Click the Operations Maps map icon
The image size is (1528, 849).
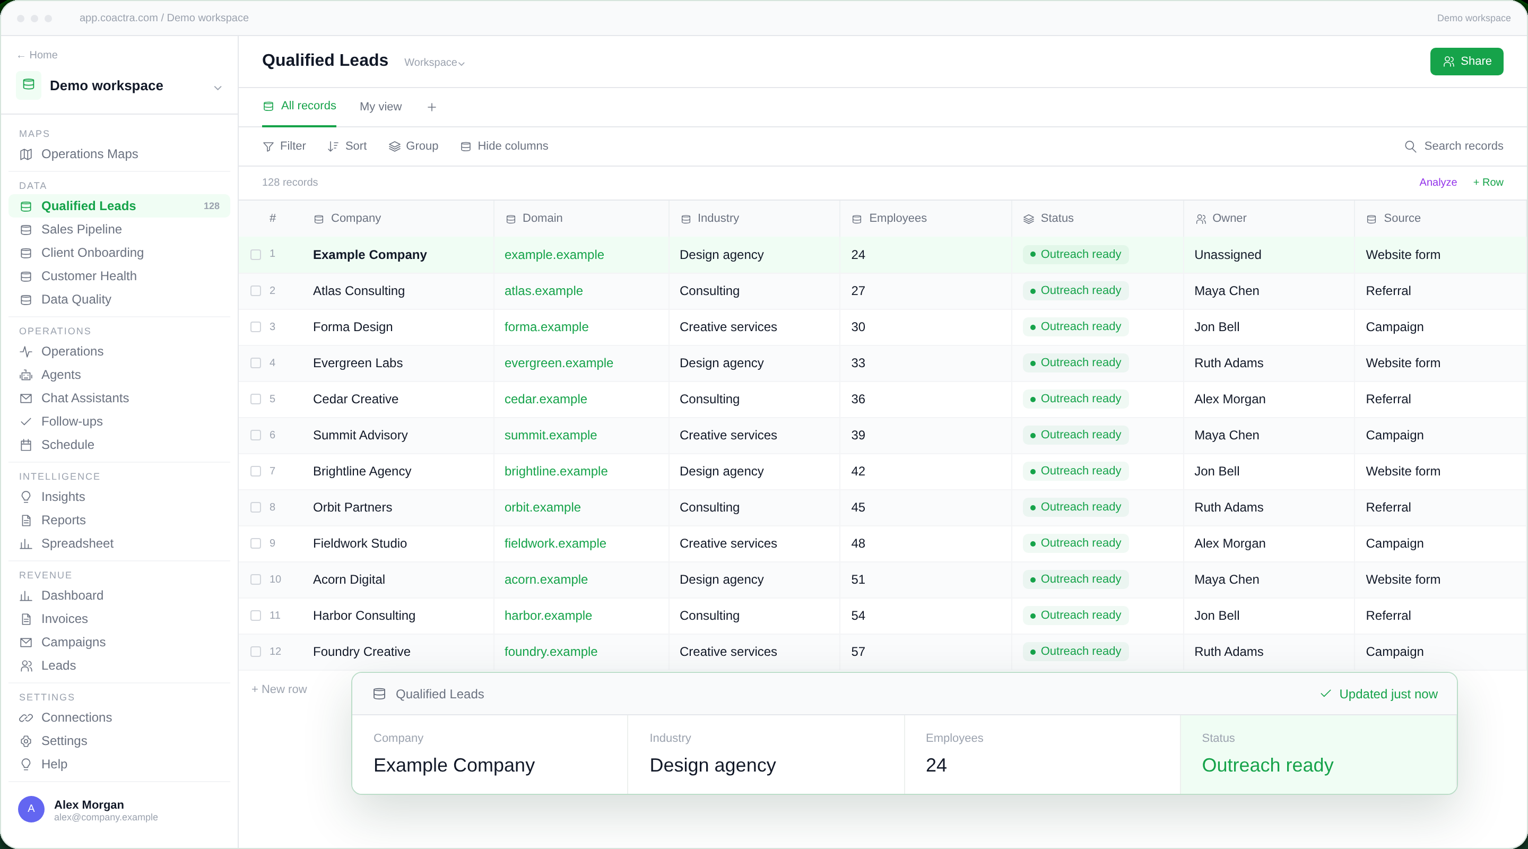pos(26,154)
